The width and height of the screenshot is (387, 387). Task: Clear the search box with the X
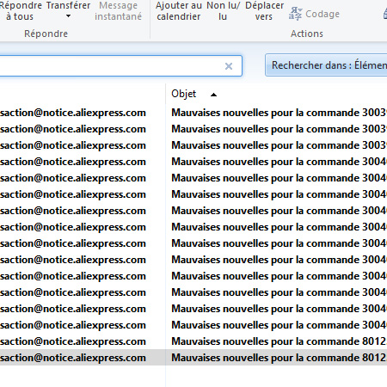tap(229, 66)
